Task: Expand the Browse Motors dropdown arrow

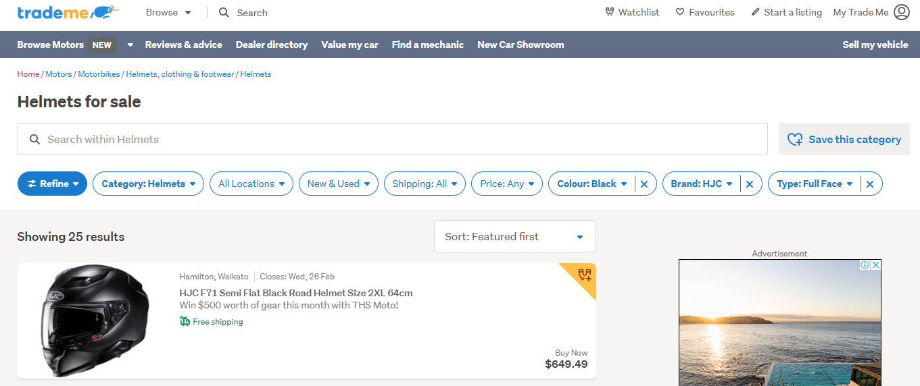Action: coord(130,45)
